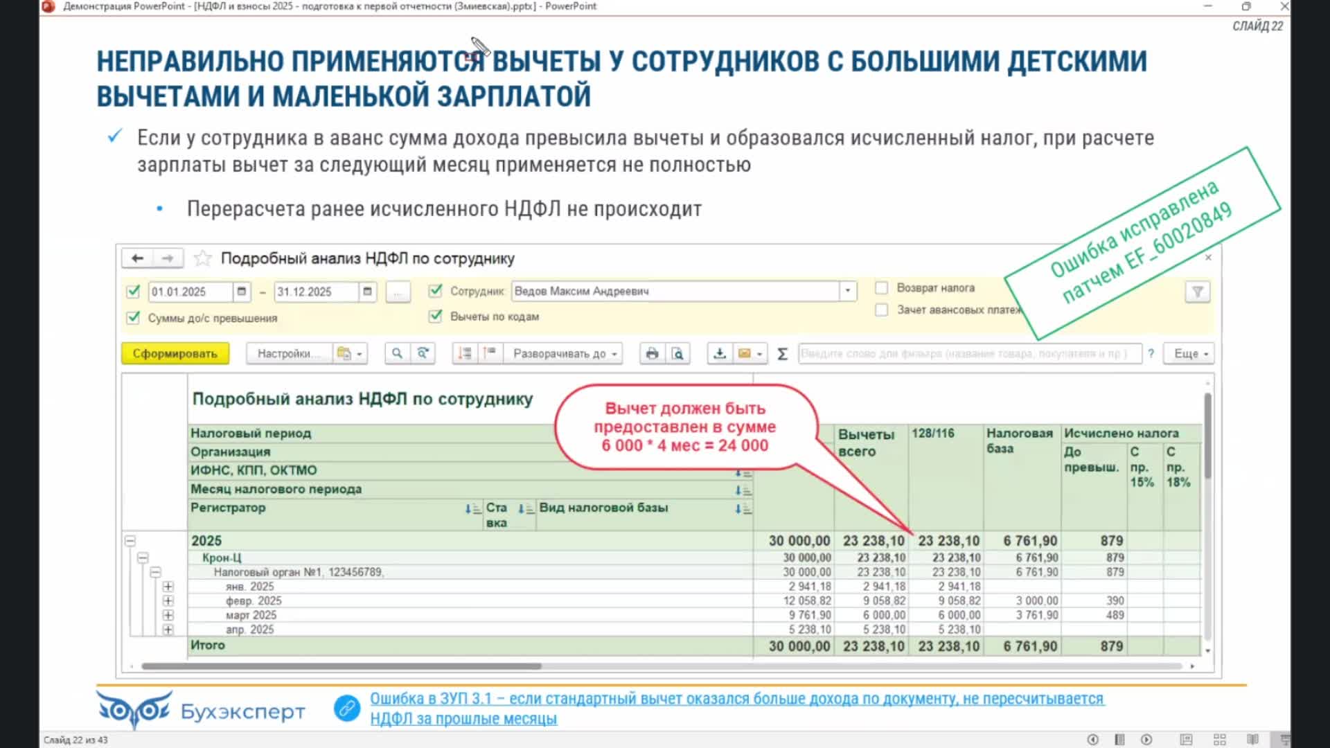Click the magnifier search icon
Screen dimensions: 1330x748
tap(397, 353)
